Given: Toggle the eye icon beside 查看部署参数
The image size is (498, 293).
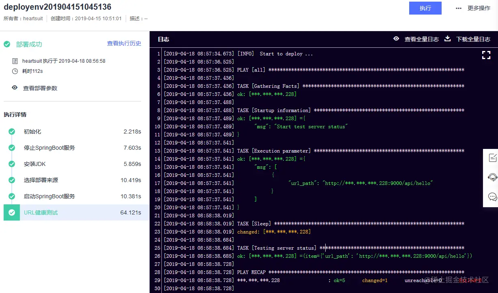Looking at the screenshot, I should [15, 88].
